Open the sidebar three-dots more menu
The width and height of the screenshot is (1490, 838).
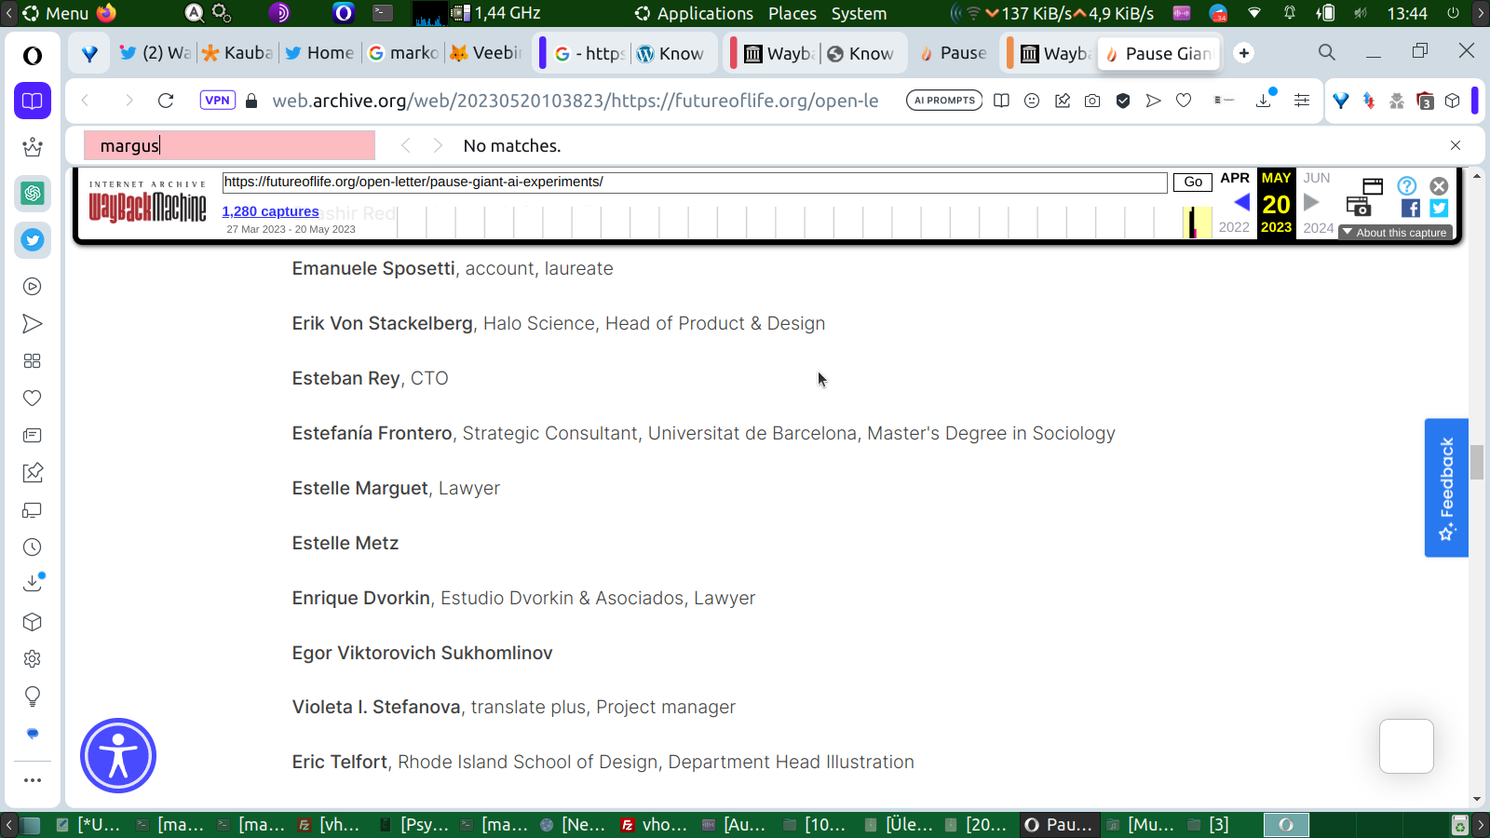pyautogui.click(x=33, y=780)
